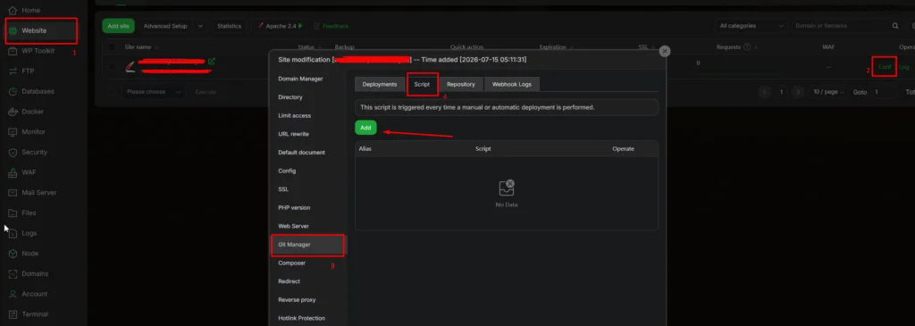Image resolution: width=915 pixels, height=326 pixels.
Task: Toggle the select-all sites checkbox
Action: click(112, 46)
